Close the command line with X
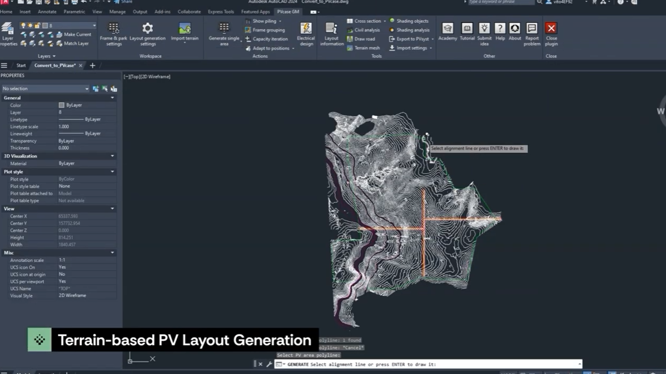Screen dimensions: 666x374 (x=260, y=364)
